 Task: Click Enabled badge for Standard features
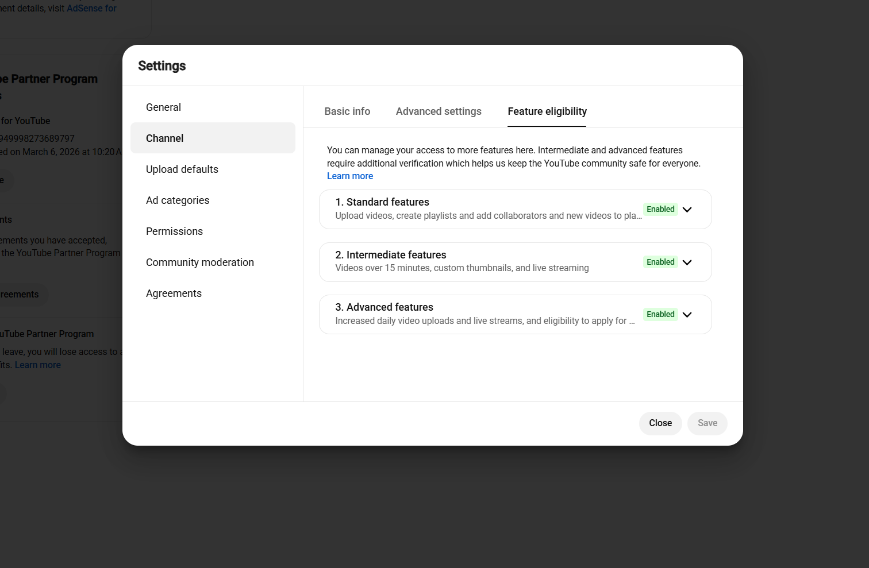click(x=660, y=210)
